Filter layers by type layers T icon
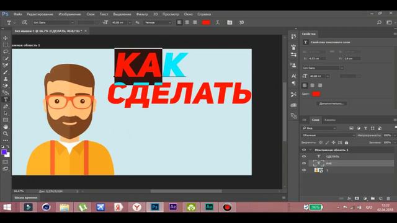397x223 pixels. pyautogui.click(x=365, y=128)
